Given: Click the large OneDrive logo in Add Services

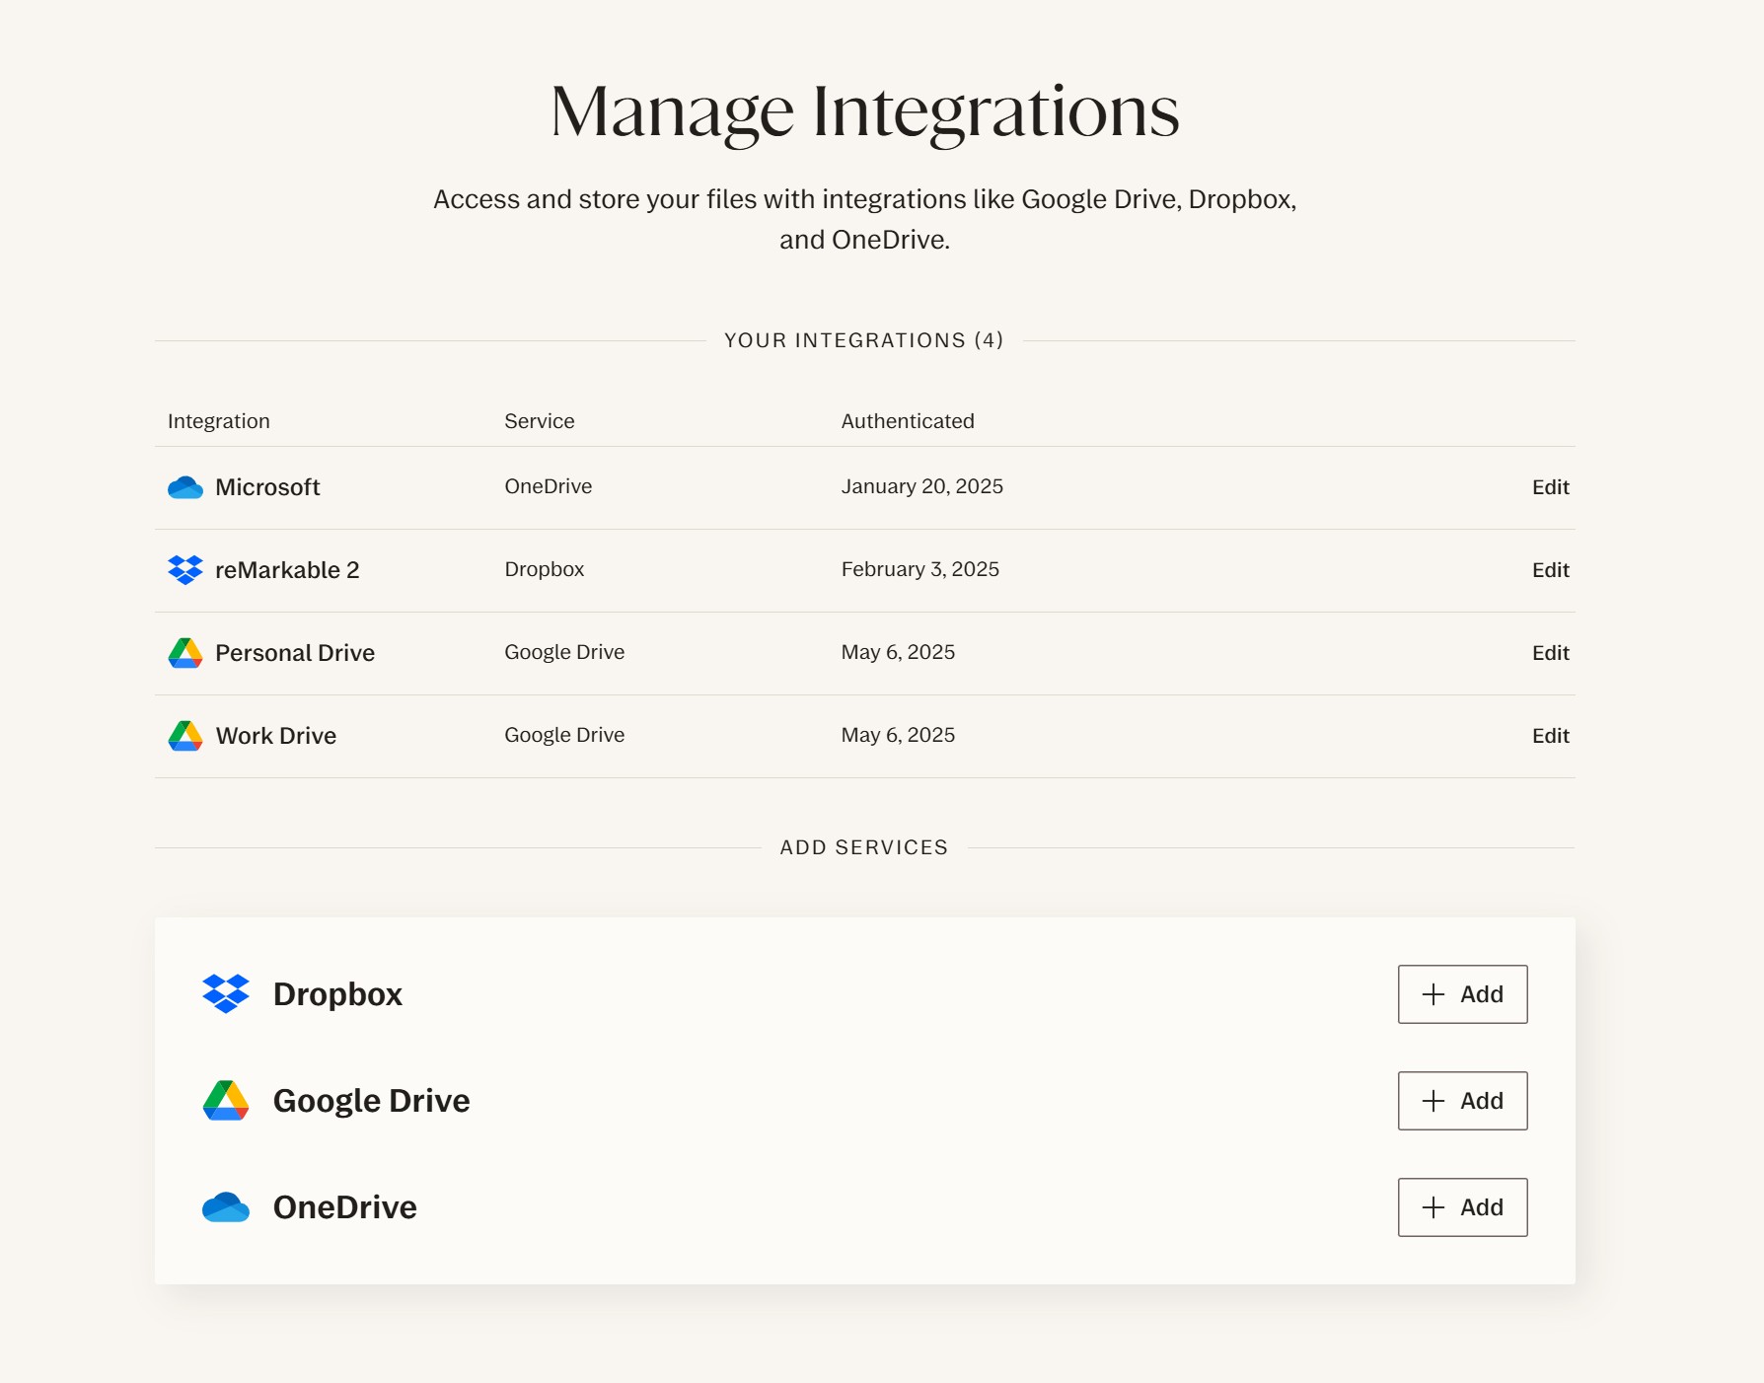Looking at the screenshot, I should click(x=226, y=1207).
